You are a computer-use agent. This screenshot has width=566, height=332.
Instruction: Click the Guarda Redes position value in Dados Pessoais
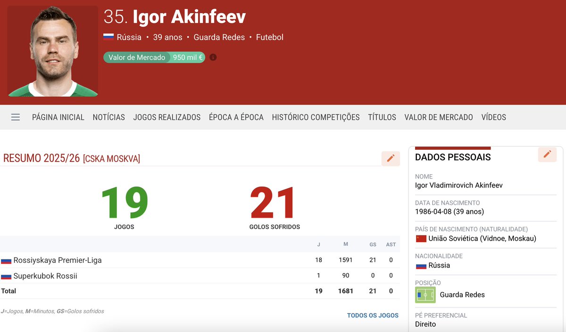(x=462, y=295)
